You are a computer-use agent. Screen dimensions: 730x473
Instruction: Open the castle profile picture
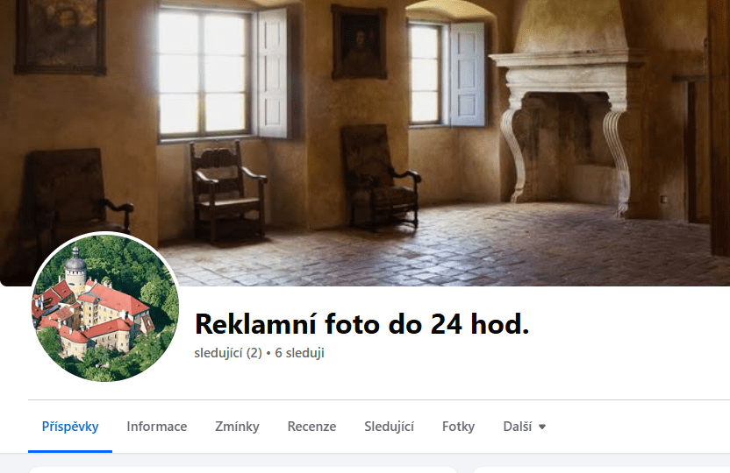105,307
